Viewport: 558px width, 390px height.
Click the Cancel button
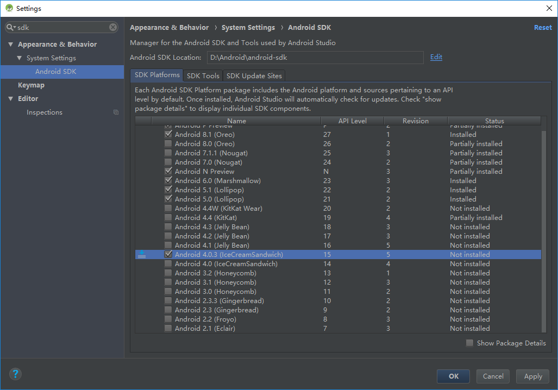tap(493, 376)
